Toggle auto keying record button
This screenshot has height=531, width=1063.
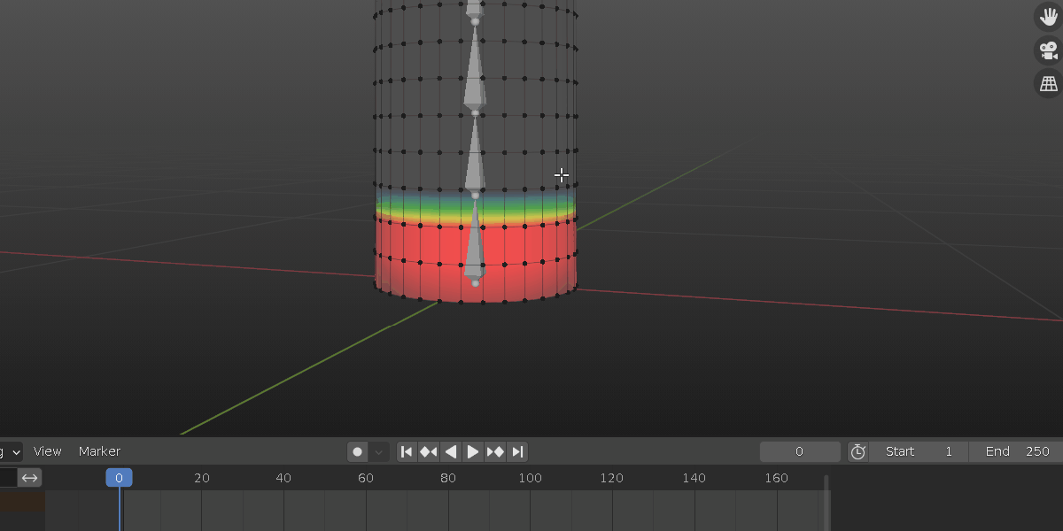click(358, 451)
